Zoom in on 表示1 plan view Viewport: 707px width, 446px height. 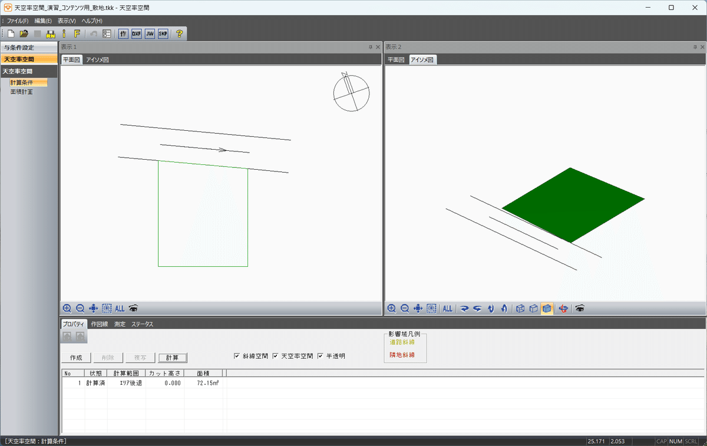(67, 308)
